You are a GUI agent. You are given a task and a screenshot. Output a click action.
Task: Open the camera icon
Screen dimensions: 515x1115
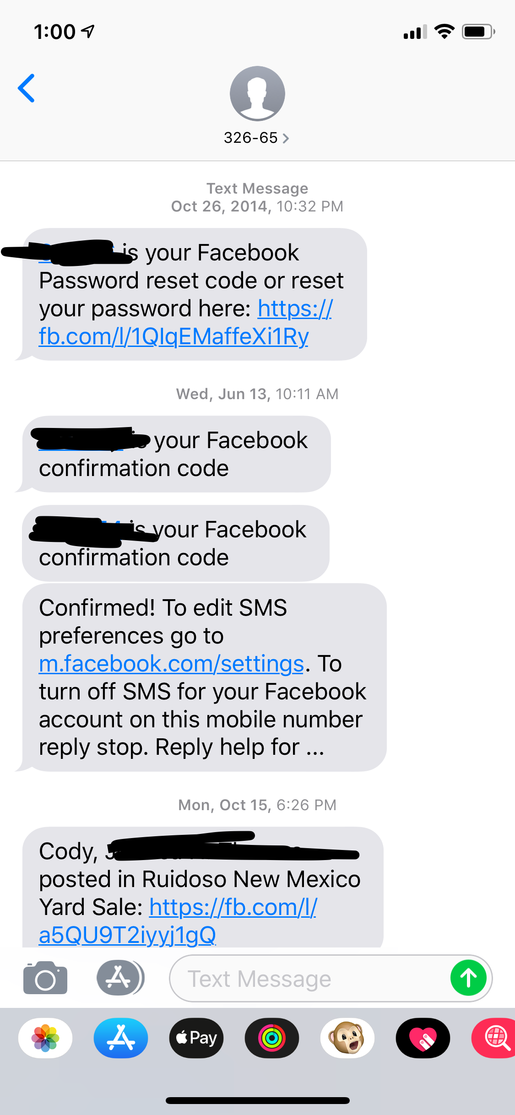[x=45, y=978]
